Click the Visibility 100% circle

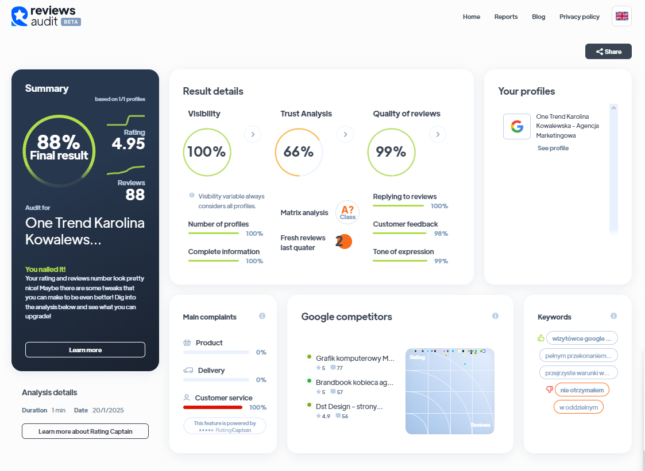pyautogui.click(x=207, y=152)
